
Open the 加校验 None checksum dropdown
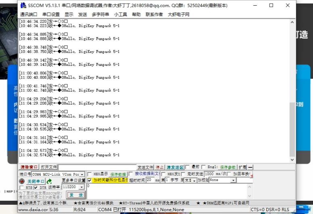point(233,180)
